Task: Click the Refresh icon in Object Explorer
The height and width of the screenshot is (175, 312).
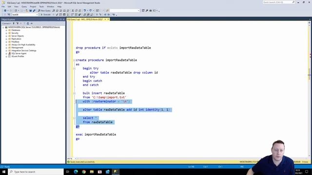Action: [x=28, y=23]
